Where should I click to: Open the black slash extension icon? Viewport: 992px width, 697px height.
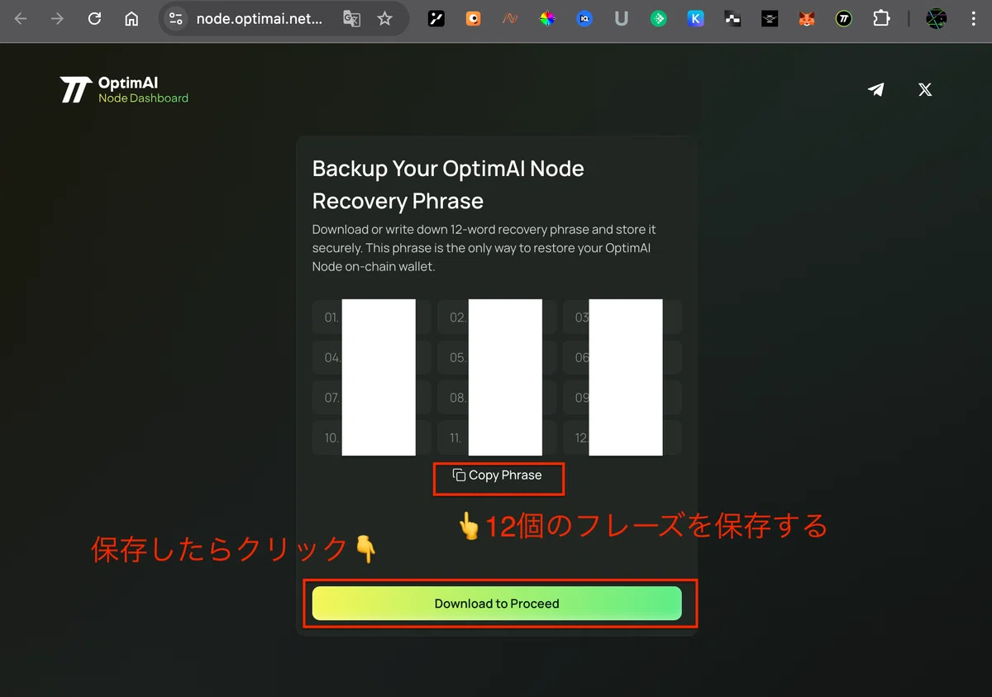[x=436, y=18]
